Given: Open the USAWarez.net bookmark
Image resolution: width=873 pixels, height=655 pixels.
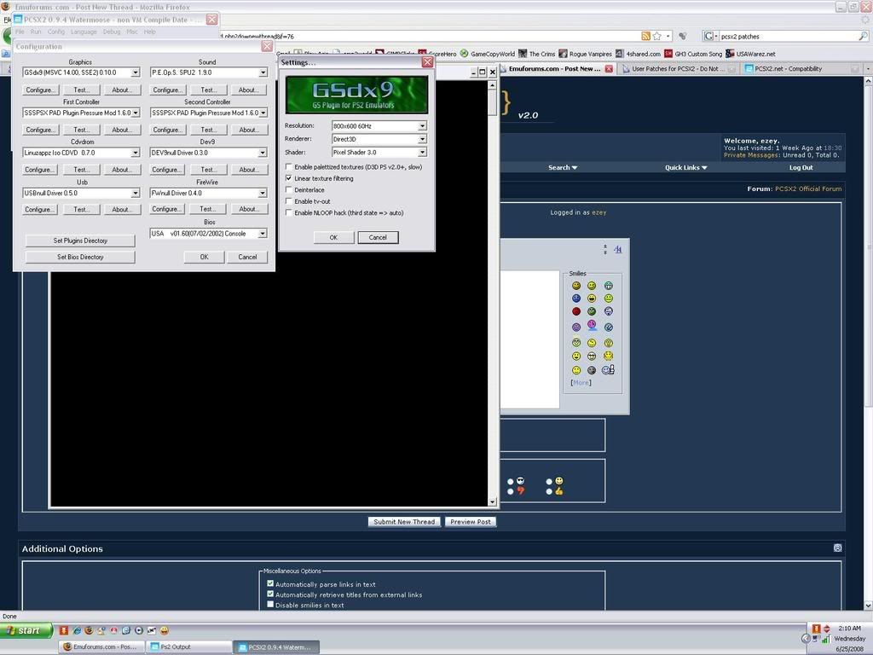Looking at the screenshot, I should pyautogui.click(x=750, y=54).
